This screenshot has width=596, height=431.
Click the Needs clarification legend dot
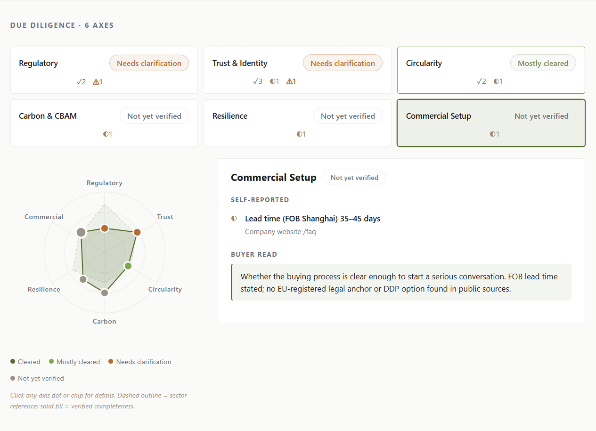pos(111,362)
